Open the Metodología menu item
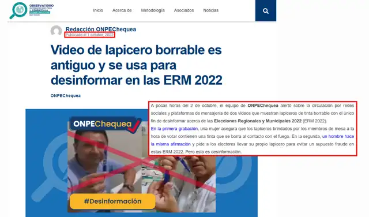369x217 pixels. [153, 10]
